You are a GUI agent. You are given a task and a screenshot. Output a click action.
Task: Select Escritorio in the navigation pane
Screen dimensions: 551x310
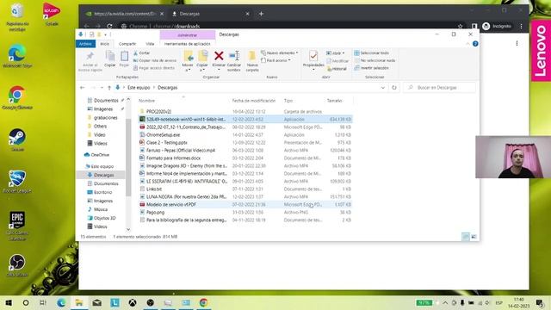pyautogui.click(x=100, y=192)
